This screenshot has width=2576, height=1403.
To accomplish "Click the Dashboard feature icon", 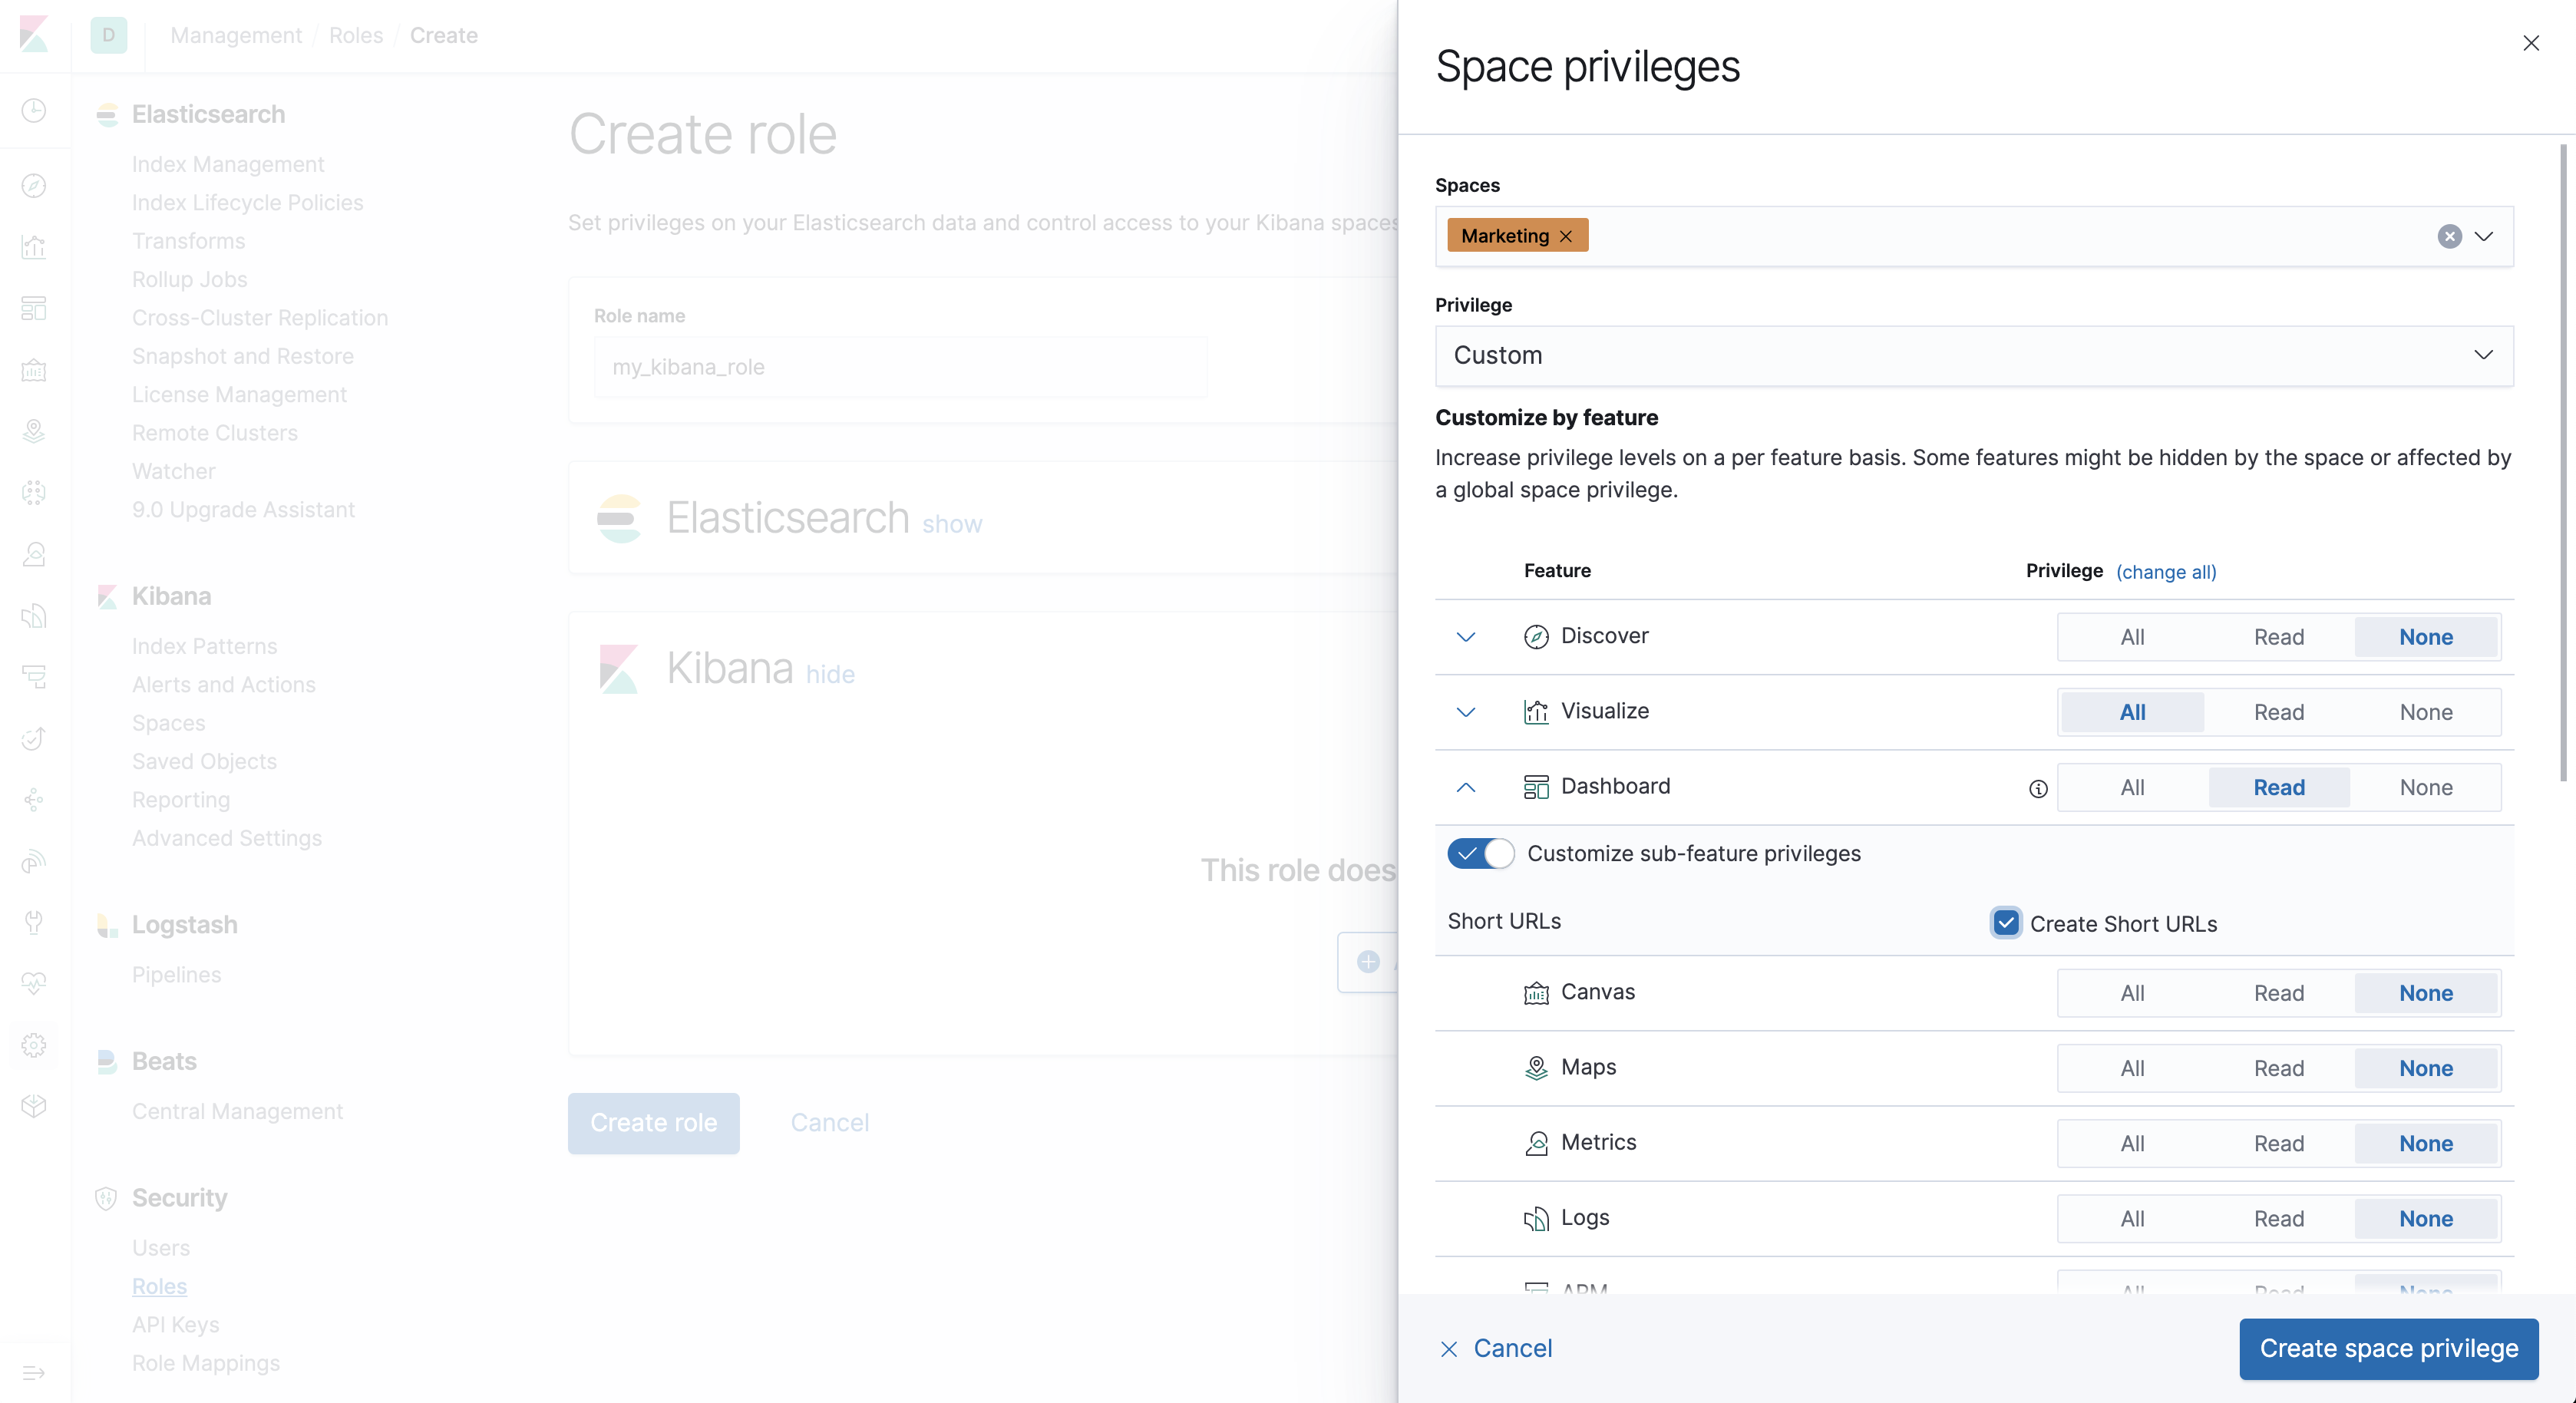I will pos(1532,786).
